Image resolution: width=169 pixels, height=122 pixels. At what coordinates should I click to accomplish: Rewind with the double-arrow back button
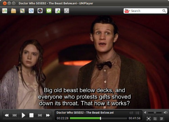6,115
